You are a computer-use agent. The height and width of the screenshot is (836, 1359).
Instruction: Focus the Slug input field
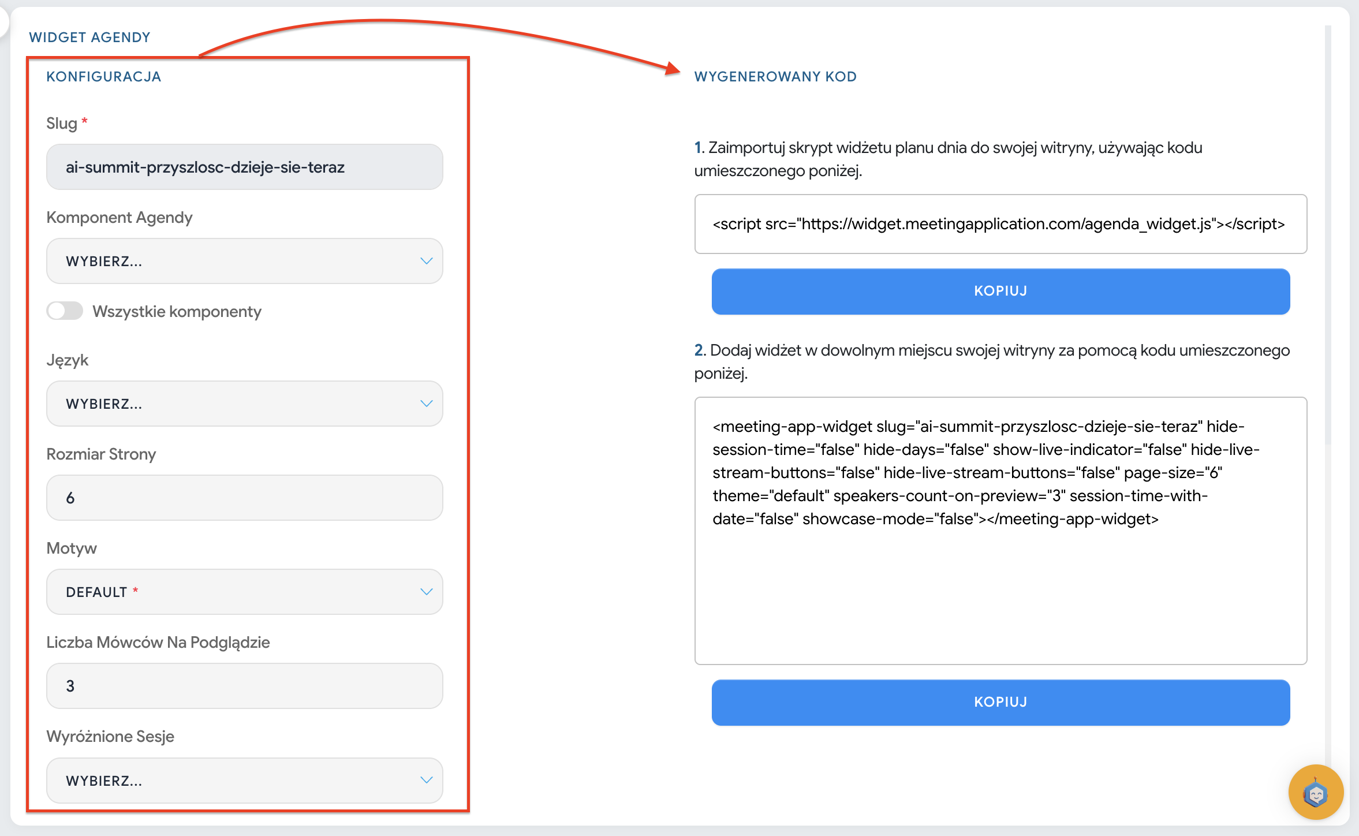coord(244,167)
